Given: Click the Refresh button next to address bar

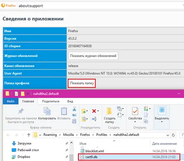Looking at the screenshot, I should 173,135.
